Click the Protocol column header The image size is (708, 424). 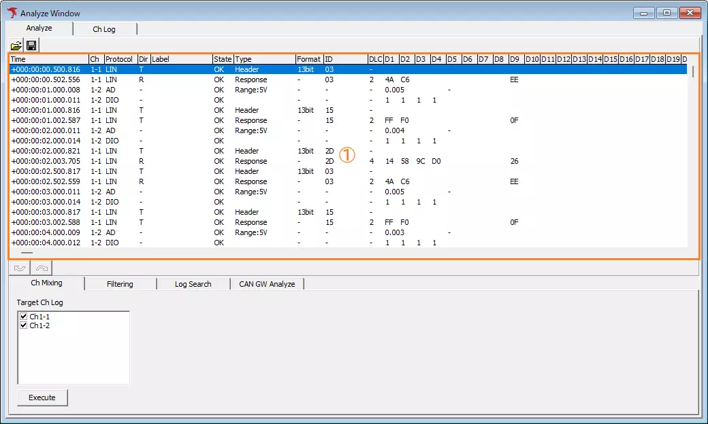(x=120, y=59)
